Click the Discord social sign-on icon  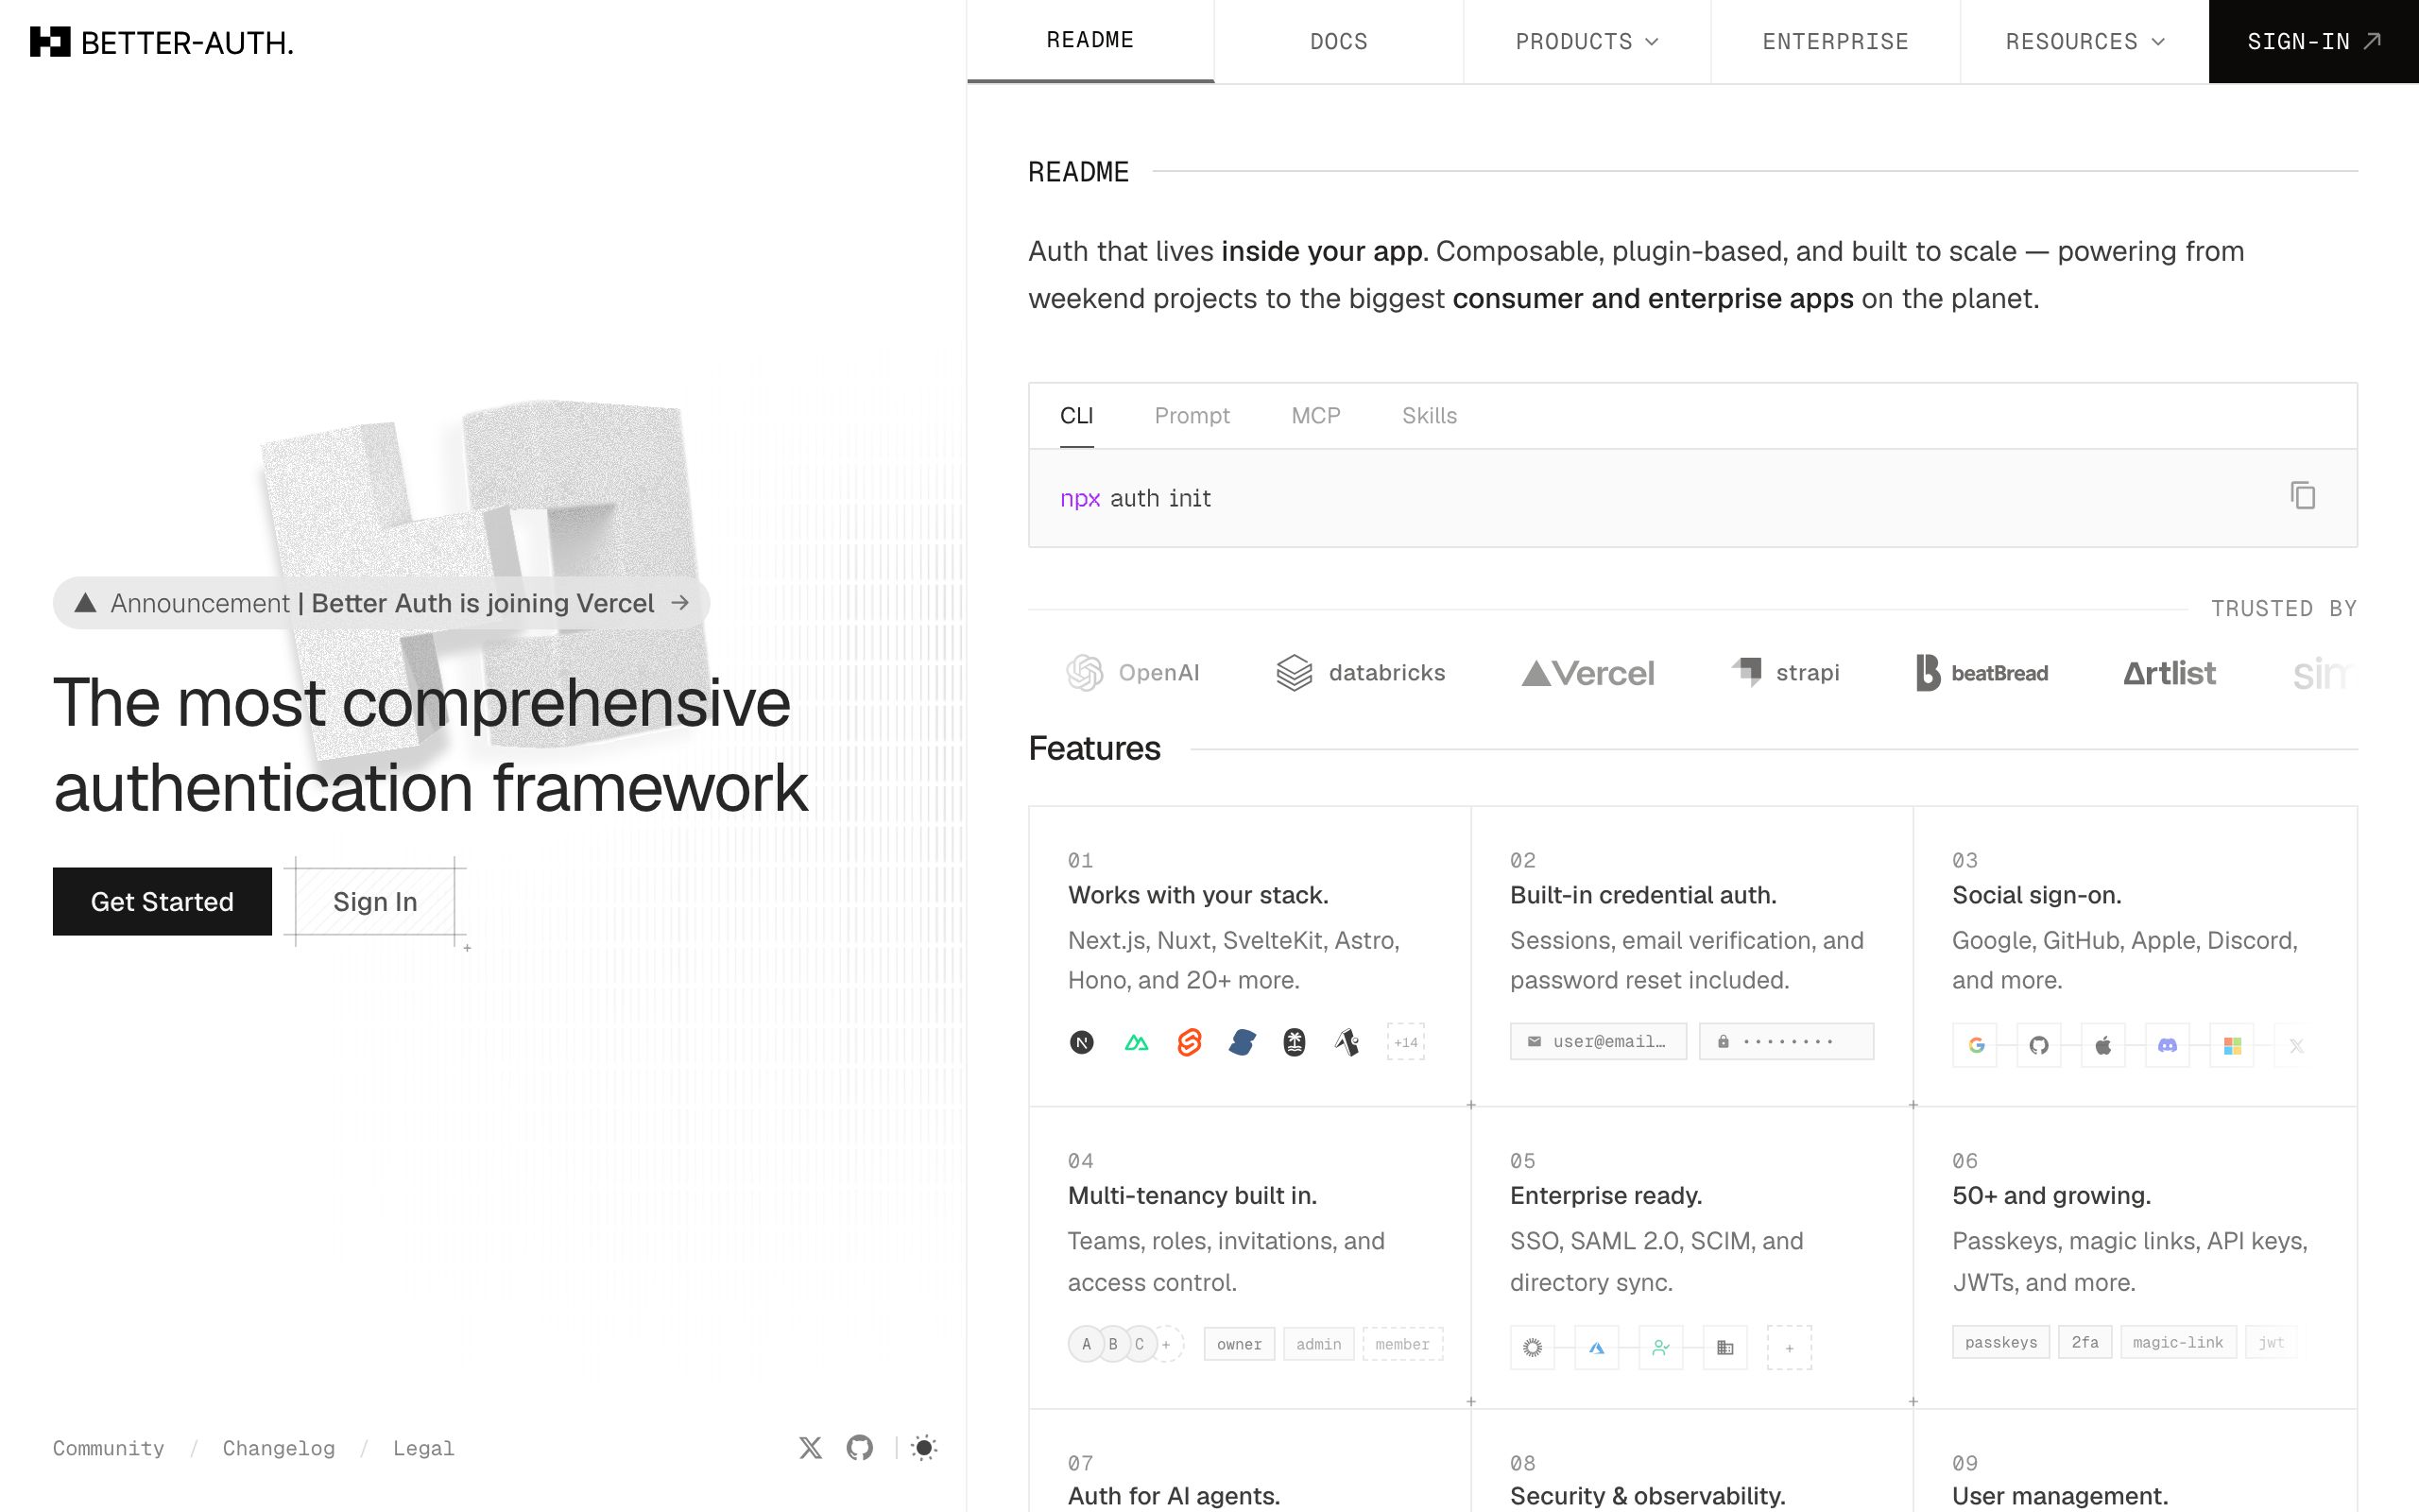pyautogui.click(x=2167, y=1045)
